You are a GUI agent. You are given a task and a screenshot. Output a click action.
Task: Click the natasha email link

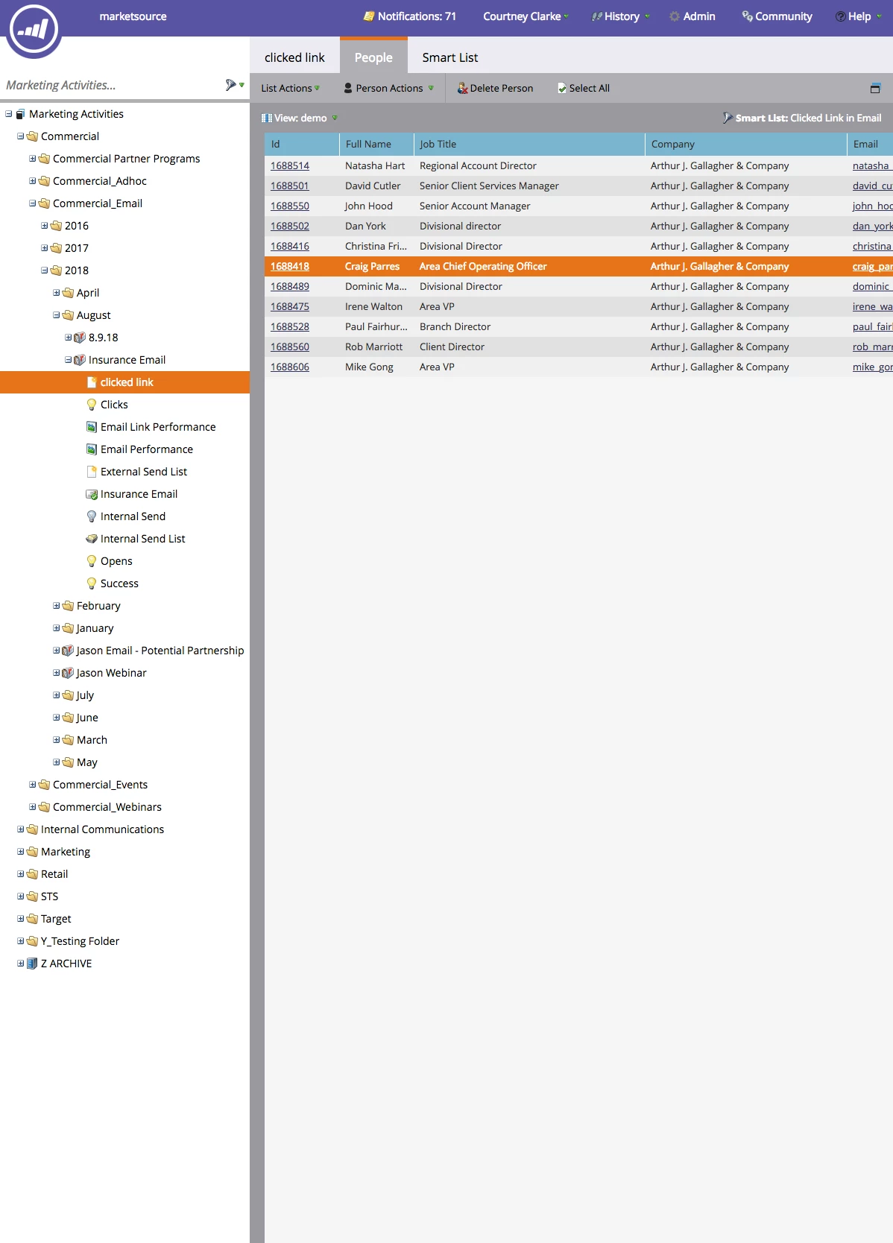click(x=871, y=165)
